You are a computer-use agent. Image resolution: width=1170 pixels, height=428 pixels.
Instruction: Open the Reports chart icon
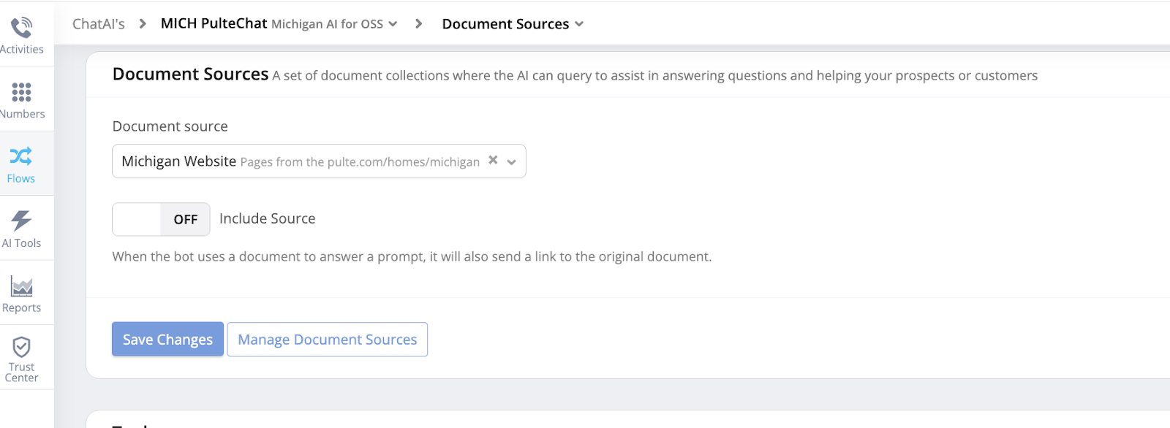21,286
